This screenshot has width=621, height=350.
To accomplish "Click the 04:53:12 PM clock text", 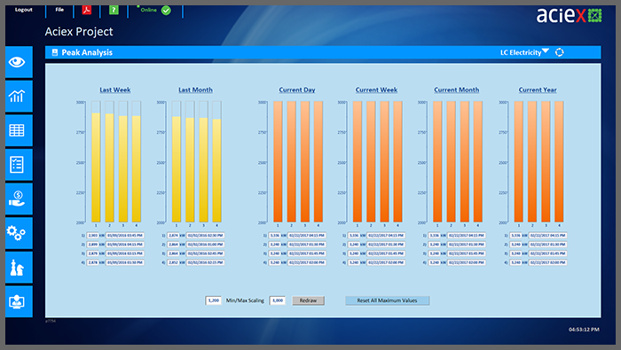I will click(x=584, y=330).
